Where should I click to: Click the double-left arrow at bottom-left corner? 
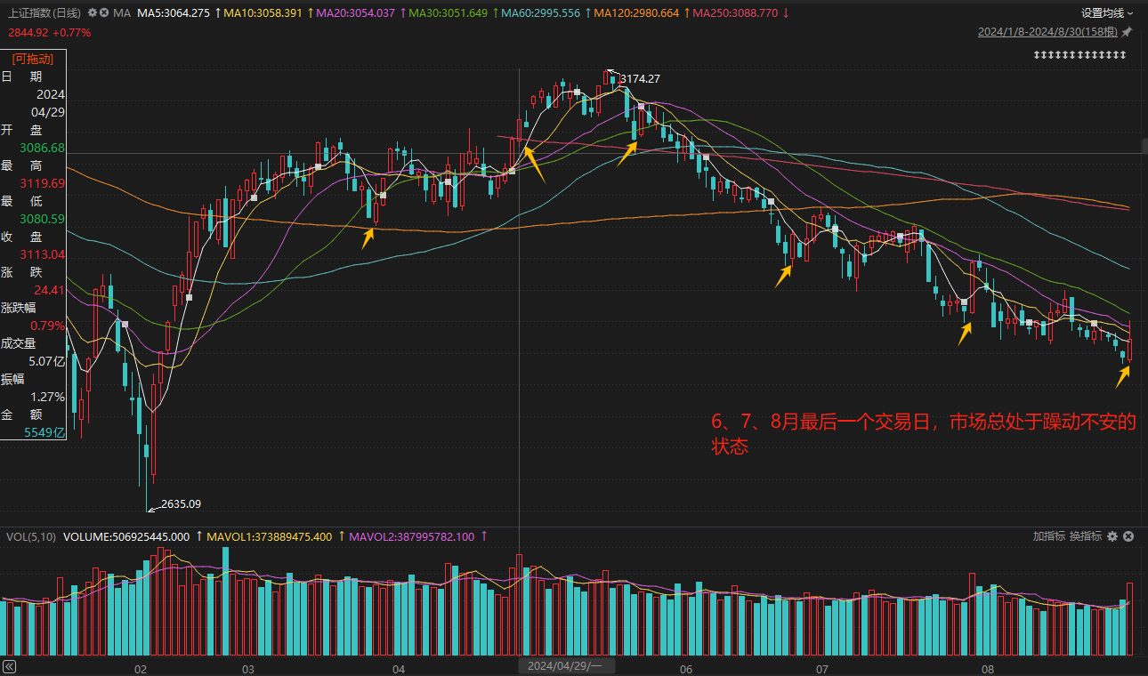pos(10,666)
